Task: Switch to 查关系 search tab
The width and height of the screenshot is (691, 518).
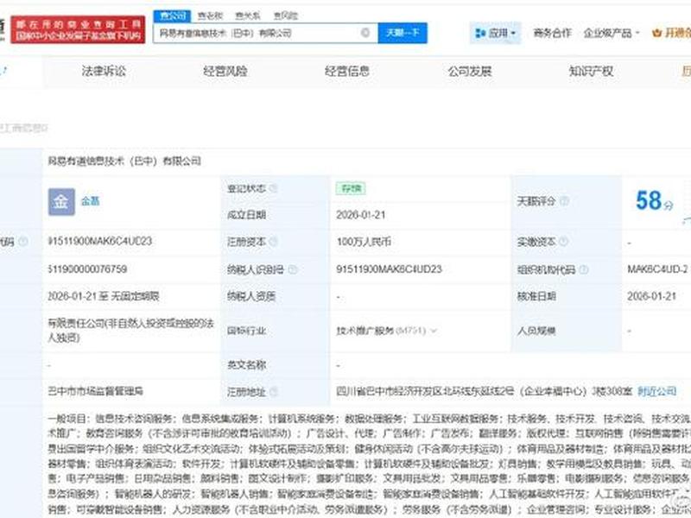Action: 247,16
